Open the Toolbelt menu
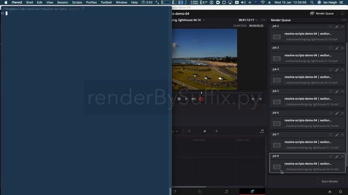The image size is (348, 195). pyautogui.click(x=106, y=2)
